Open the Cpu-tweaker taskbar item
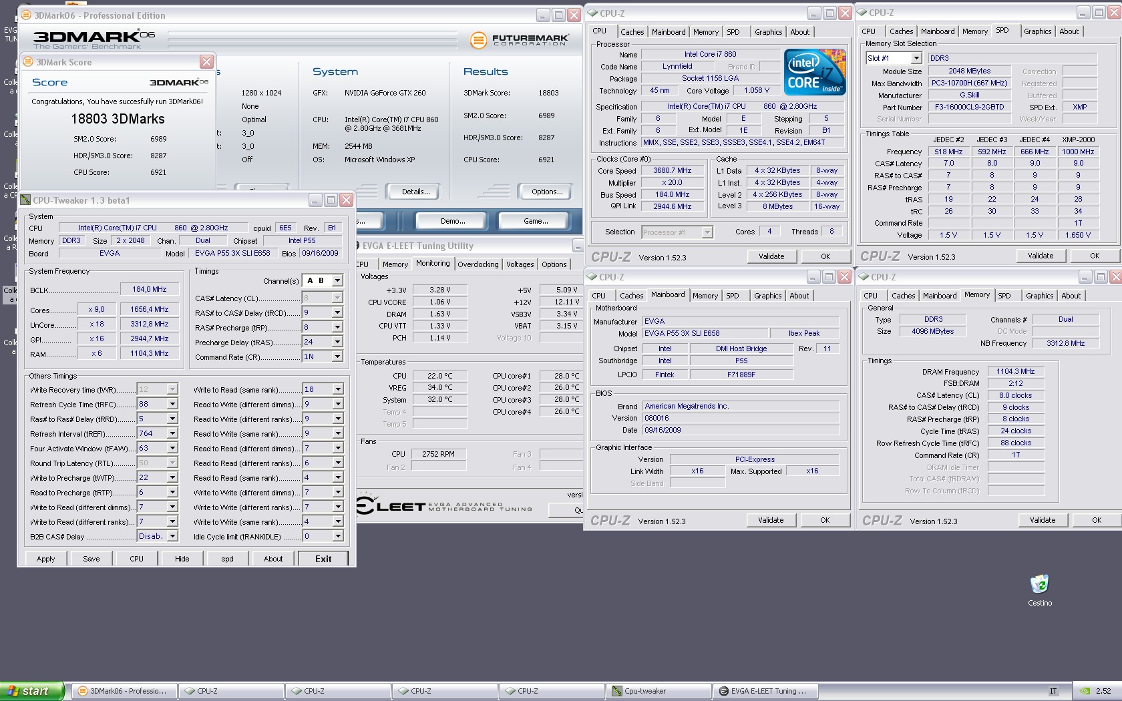This screenshot has width=1122, height=701. tap(659, 691)
